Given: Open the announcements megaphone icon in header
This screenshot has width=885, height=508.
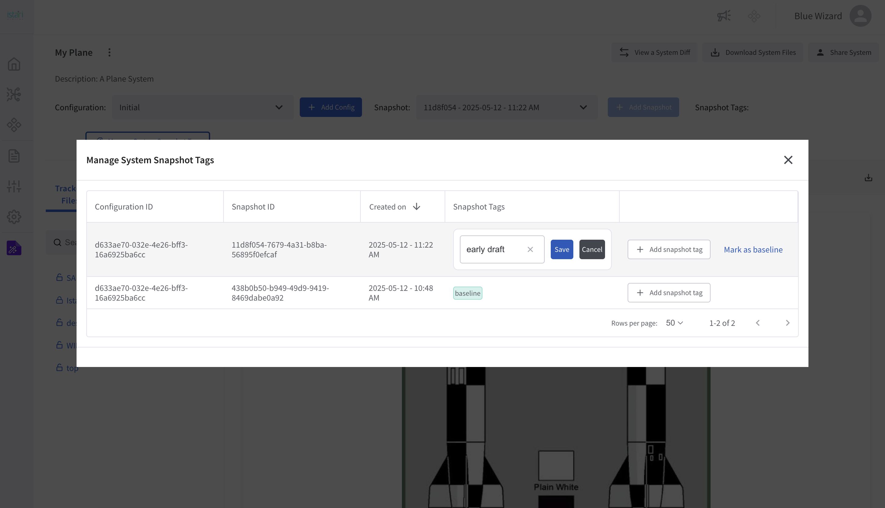Looking at the screenshot, I should coord(723,16).
